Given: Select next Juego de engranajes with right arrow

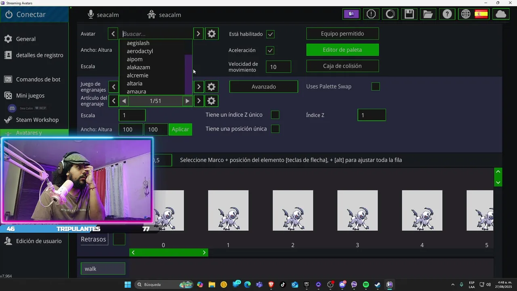Looking at the screenshot, I should tap(199, 86).
